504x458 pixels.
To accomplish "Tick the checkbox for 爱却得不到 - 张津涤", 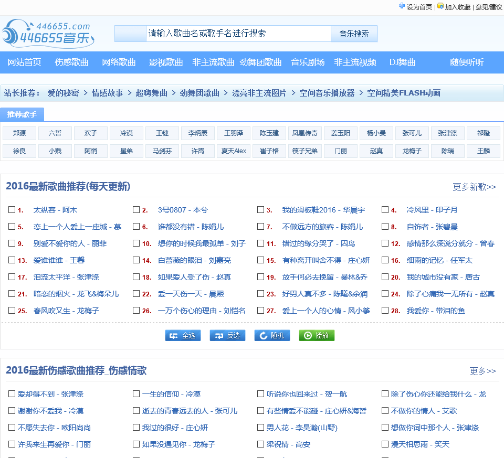I will [x=12, y=394].
